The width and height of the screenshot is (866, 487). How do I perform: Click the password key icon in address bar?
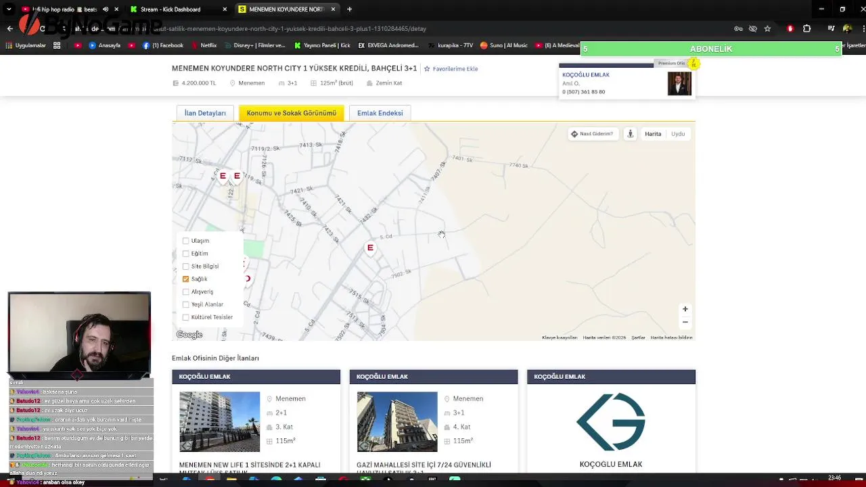pos(738,28)
